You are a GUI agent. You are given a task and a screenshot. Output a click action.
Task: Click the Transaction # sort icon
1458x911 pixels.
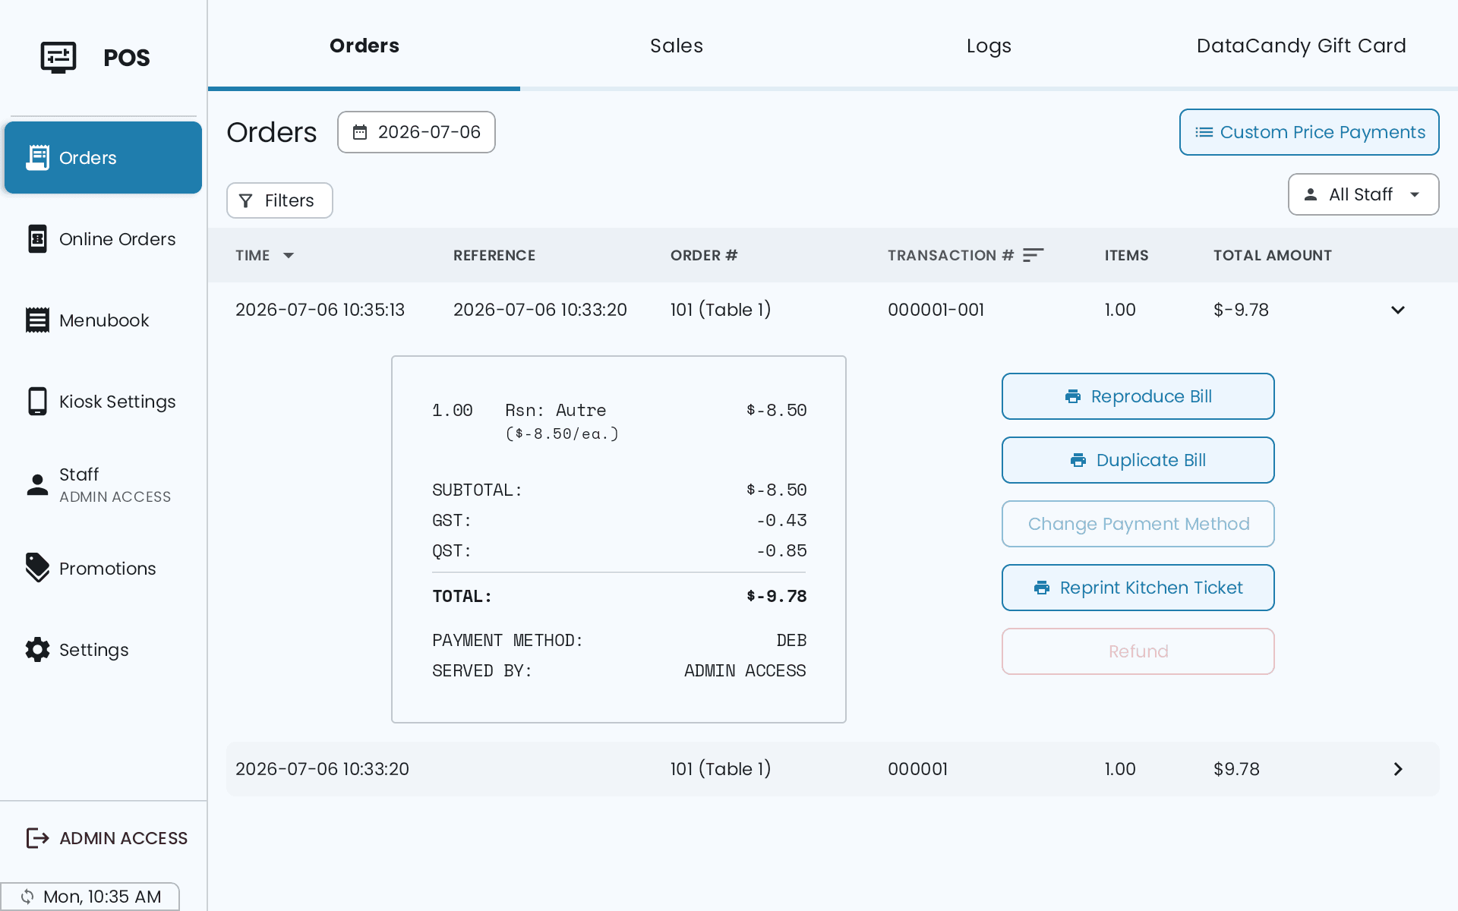tap(1034, 255)
